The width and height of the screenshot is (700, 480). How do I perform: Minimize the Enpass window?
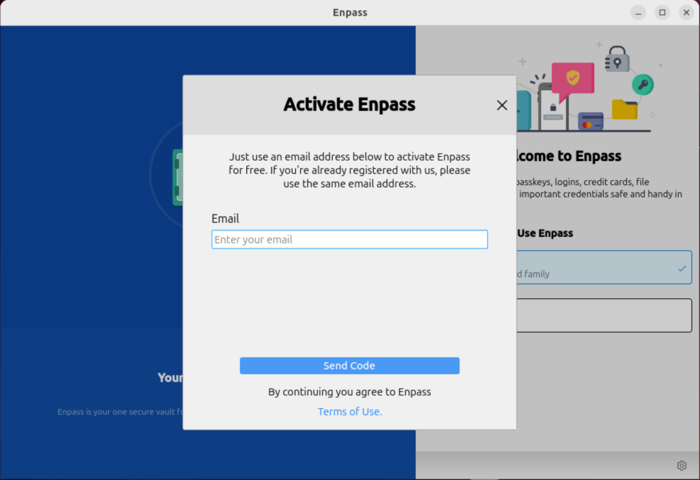point(637,12)
